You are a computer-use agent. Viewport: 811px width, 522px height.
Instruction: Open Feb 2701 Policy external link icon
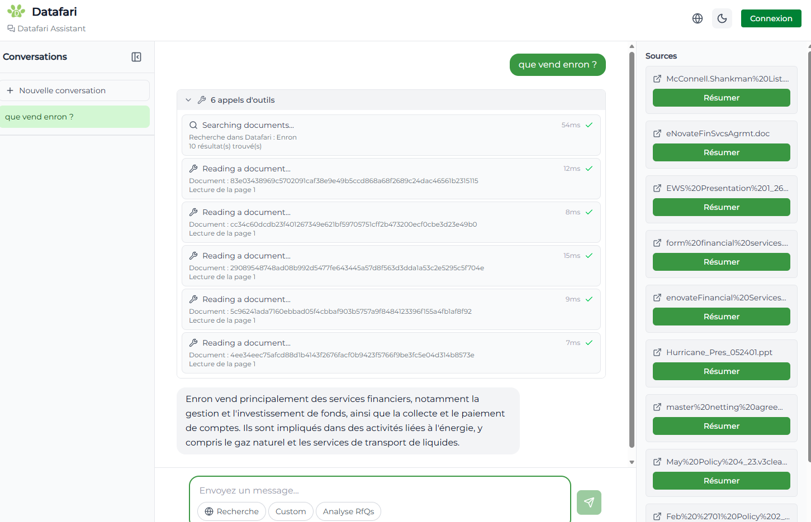pos(657,516)
